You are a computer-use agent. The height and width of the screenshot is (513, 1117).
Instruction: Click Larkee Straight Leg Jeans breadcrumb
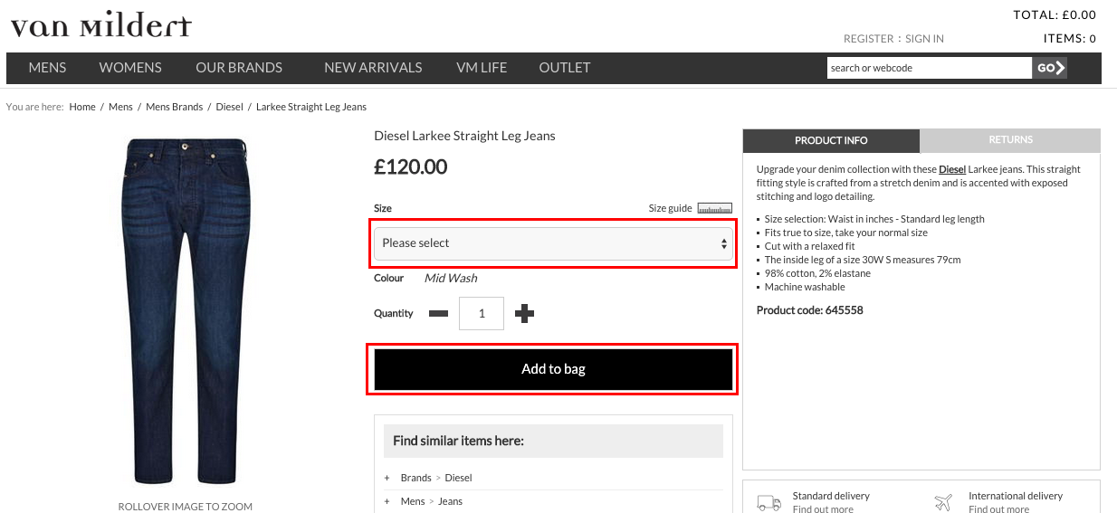(311, 107)
